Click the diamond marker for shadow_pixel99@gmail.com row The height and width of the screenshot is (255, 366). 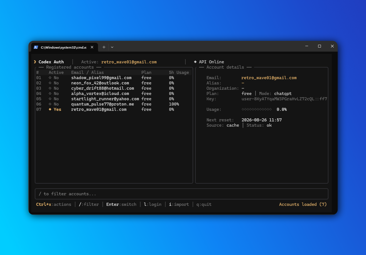[50, 78]
